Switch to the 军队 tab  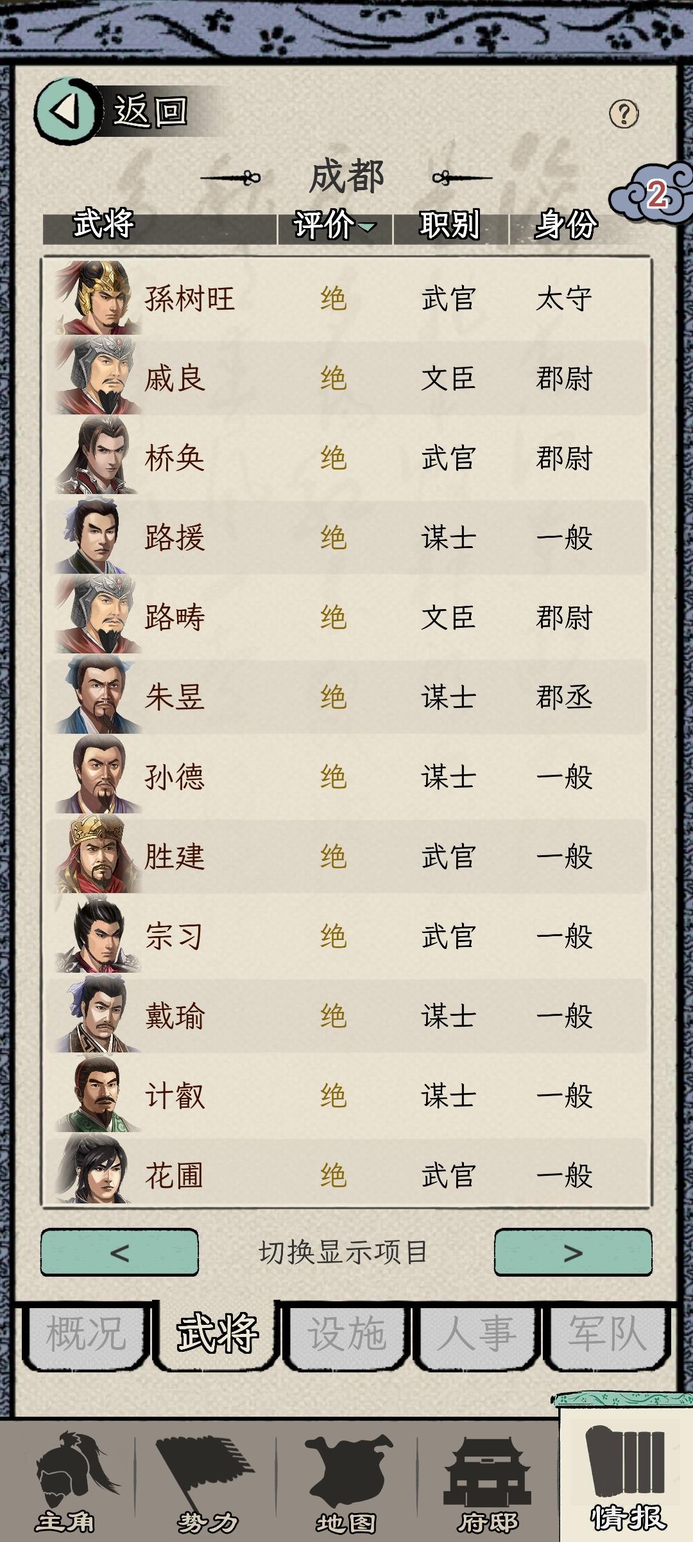(606, 1333)
